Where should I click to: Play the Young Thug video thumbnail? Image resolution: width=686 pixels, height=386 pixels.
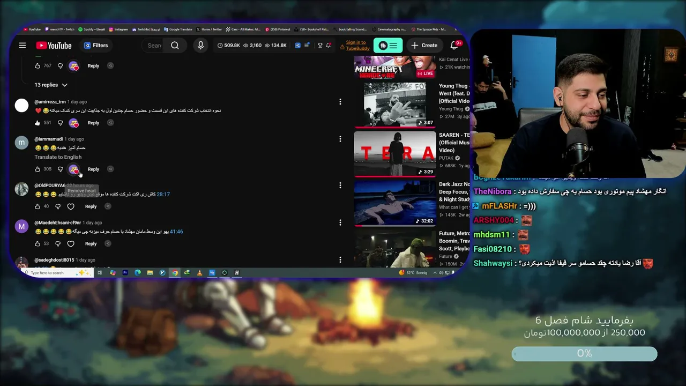tap(395, 105)
